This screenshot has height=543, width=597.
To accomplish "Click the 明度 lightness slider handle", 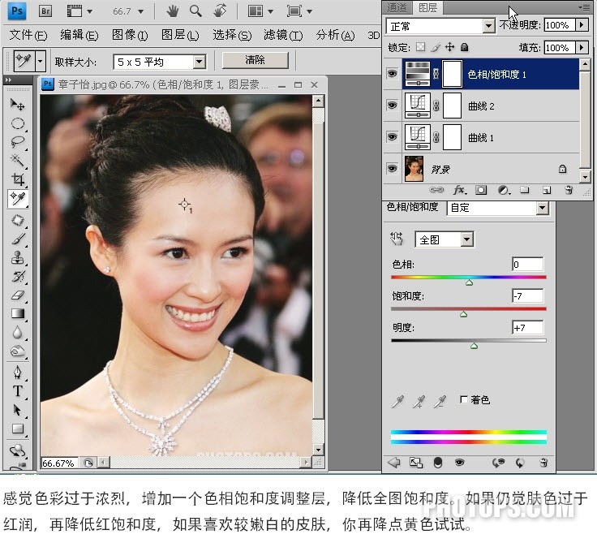I will coord(474,346).
